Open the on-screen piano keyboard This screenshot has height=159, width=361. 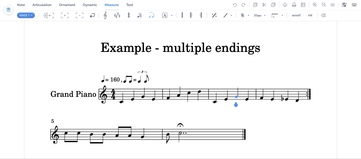[x=354, y=5]
